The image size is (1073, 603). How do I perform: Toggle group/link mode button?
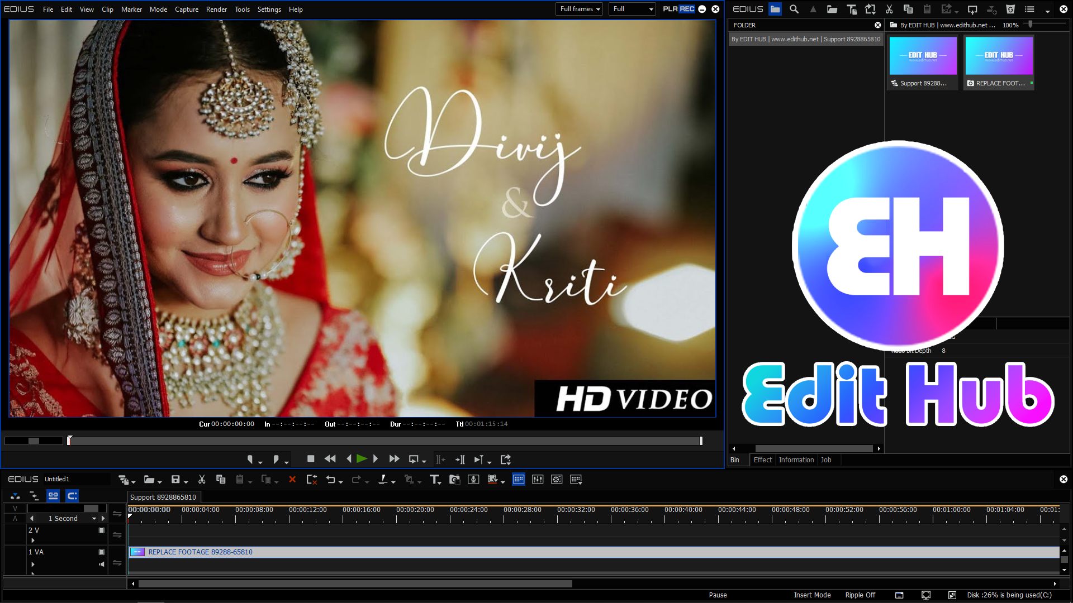[x=53, y=496]
